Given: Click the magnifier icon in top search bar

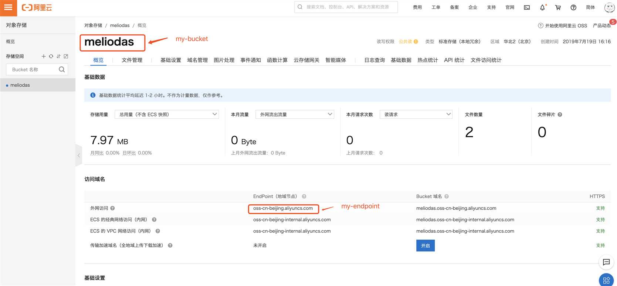Looking at the screenshot, I should tap(300, 7).
